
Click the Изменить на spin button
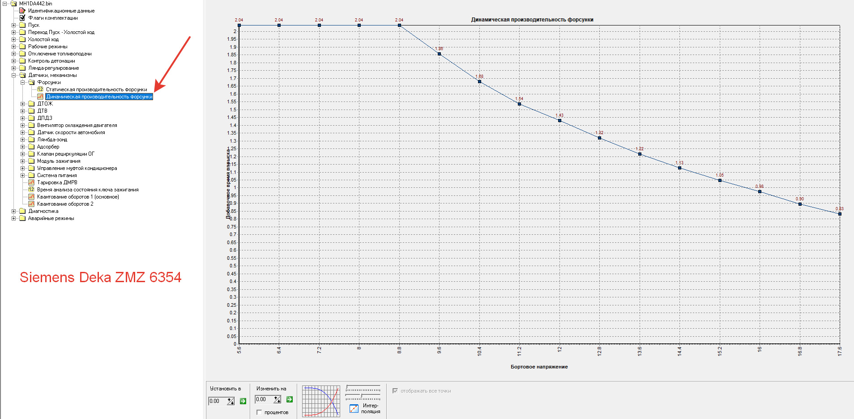[278, 399]
